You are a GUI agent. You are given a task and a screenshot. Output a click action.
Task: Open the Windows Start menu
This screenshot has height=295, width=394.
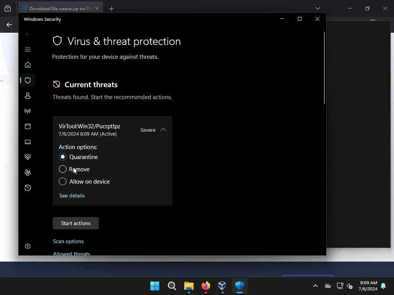point(155,286)
